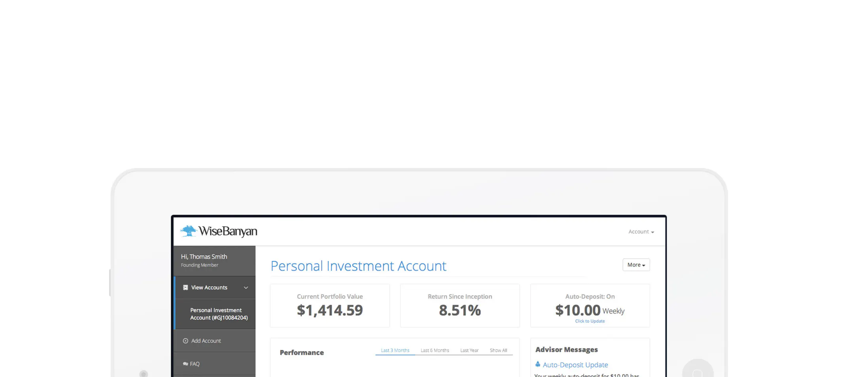860x377 pixels.
Task: Open the FAQ sidebar item
Action: point(215,364)
